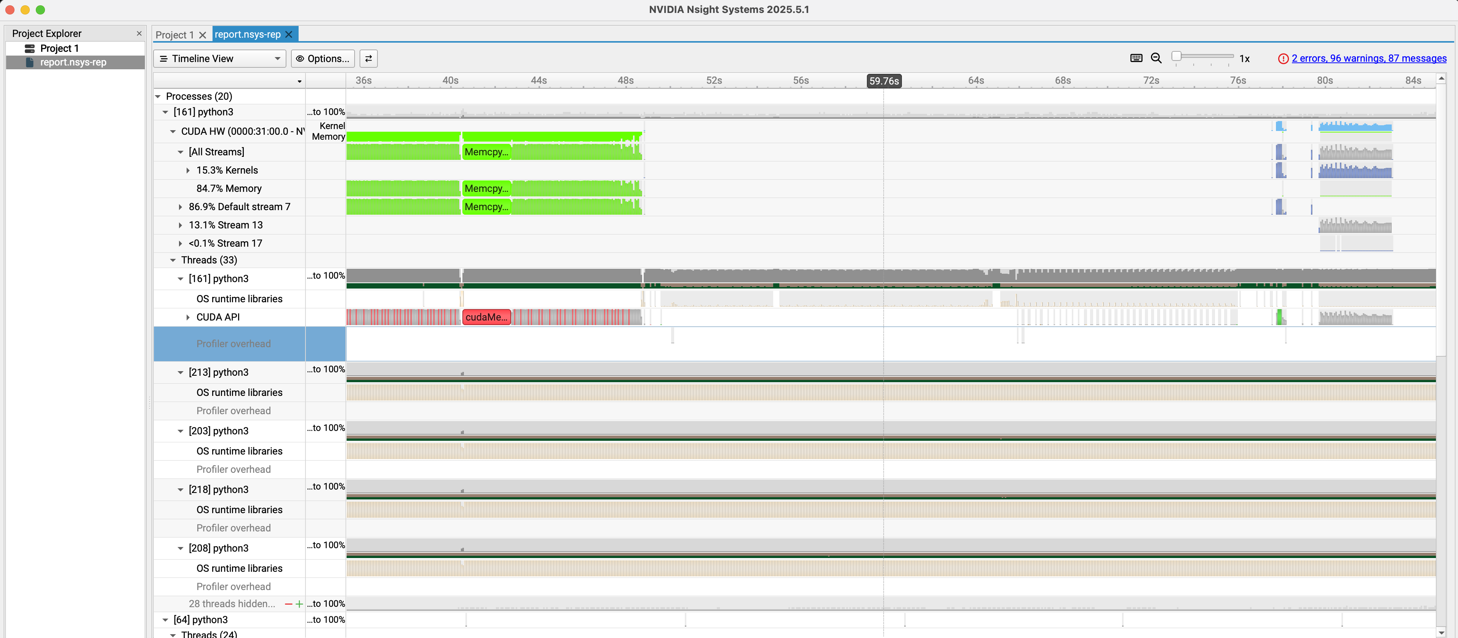The image size is (1458, 638).
Task: Collapse the Threads (33) group
Action: coord(173,260)
